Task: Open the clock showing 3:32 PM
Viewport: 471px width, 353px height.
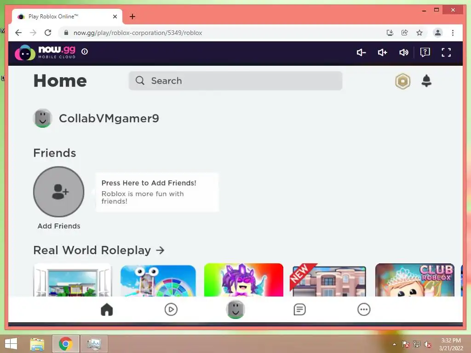Action: point(451,344)
